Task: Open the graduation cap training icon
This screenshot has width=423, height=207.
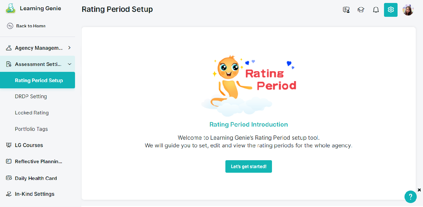Action: pyautogui.click(x=361, y=10)
